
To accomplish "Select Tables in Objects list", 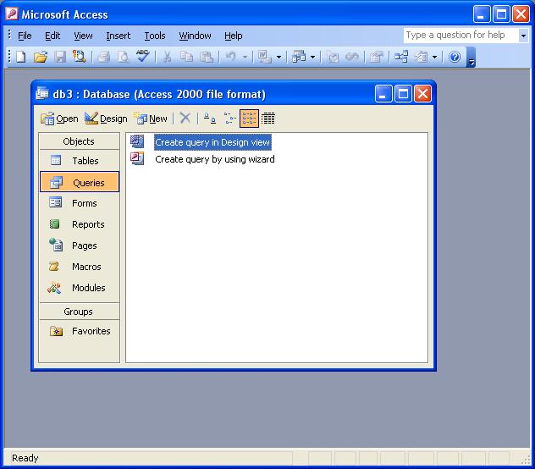I will tap(79, 161).
